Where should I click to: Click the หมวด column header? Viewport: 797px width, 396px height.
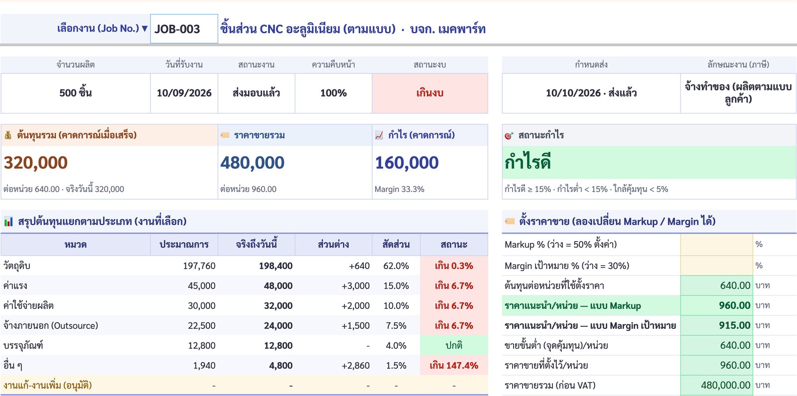[76, 244]
